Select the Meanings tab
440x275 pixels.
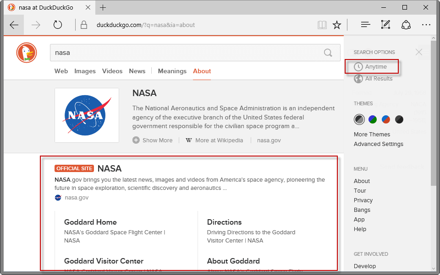pyautogui.click(x=172, y=71)
